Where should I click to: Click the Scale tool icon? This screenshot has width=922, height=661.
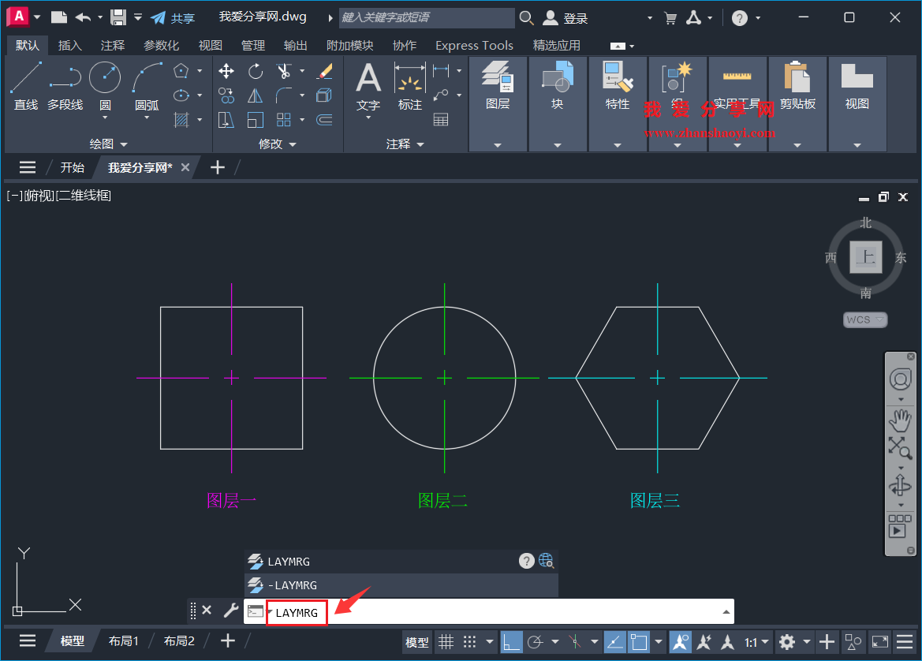(256, 120)
